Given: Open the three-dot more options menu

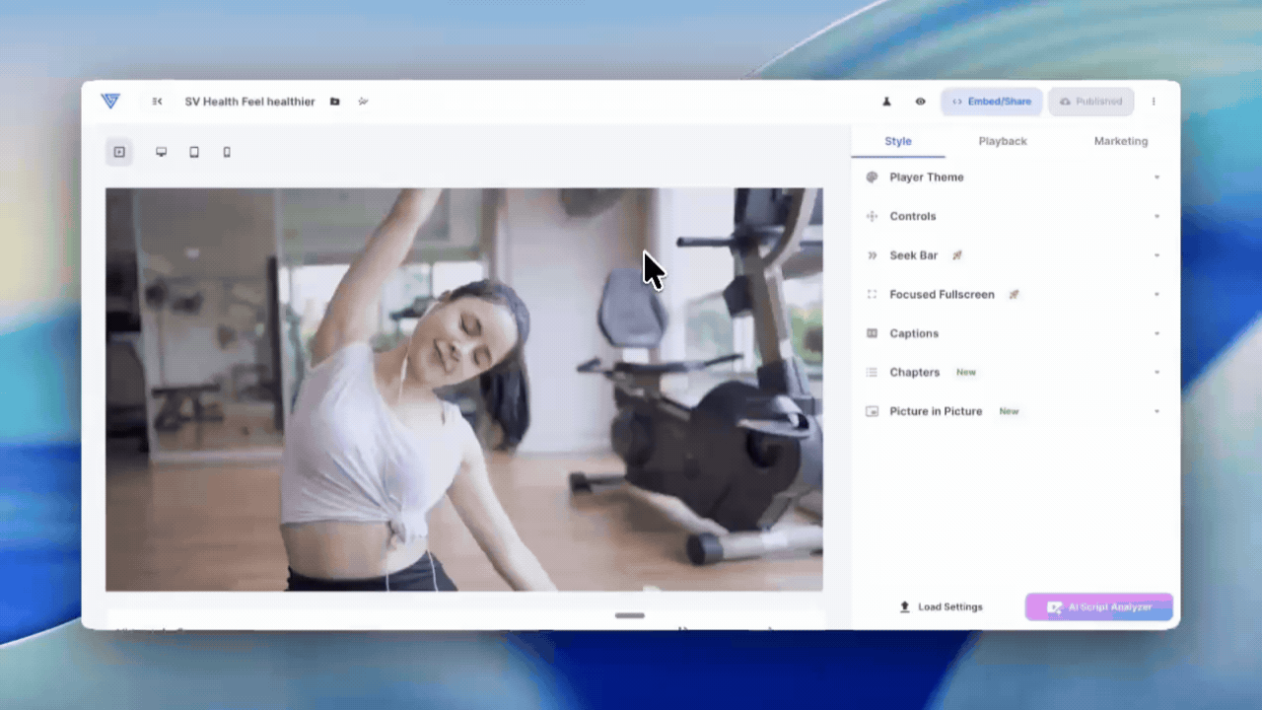Looking at the screenshot, I should tap(1154, 102).
